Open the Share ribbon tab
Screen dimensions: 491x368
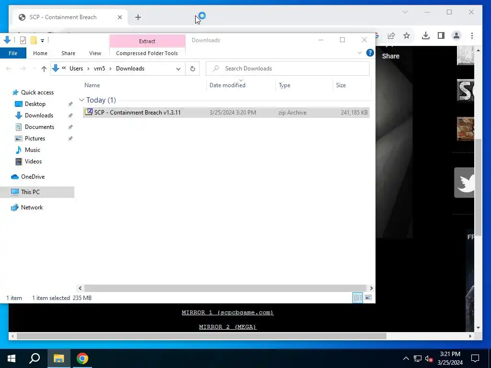click(x=68, y=53)
